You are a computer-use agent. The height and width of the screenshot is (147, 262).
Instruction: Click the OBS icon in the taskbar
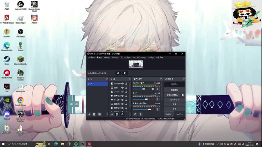click(83, 144)
